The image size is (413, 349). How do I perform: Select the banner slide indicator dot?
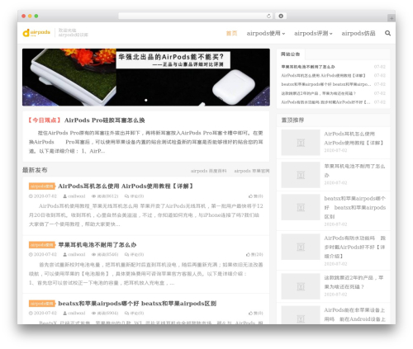pyautogui.click(x=146, y=100)
